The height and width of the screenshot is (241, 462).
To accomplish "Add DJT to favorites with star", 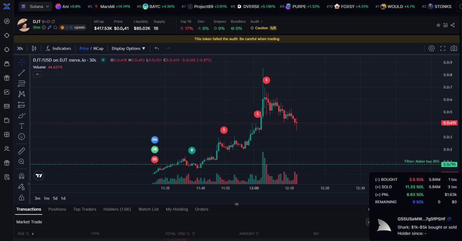I will pyautogui.click(x=438, y=25).
